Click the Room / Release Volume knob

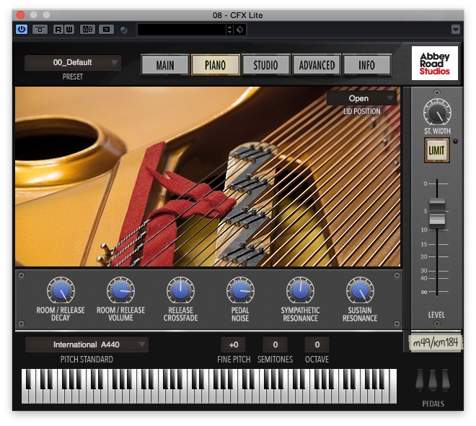coord(120,290)
